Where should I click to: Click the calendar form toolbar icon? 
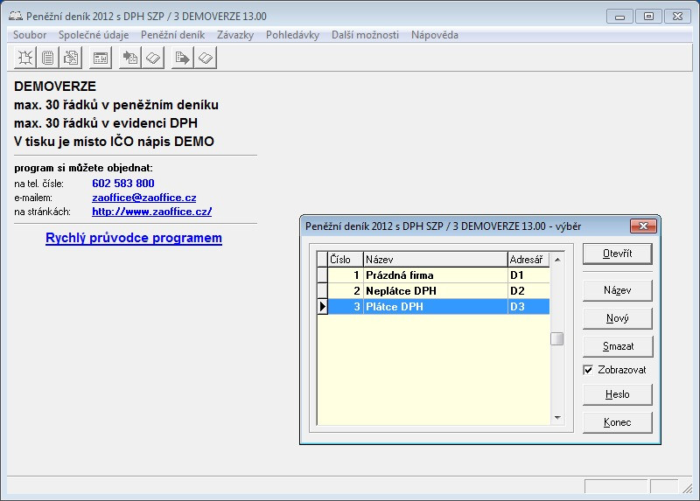[x=101, y=58]
